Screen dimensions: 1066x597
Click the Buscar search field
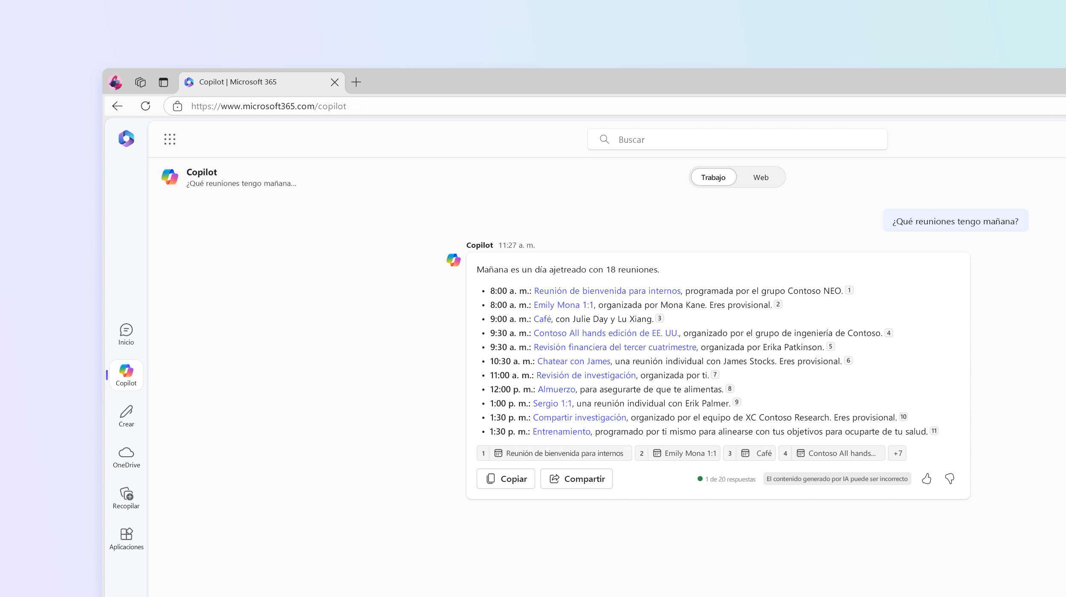(x=737, y=139)
